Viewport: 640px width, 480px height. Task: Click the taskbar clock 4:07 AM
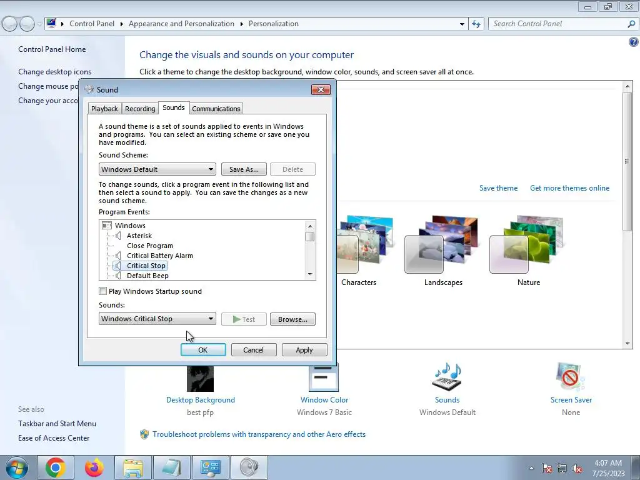click(607, 463)
